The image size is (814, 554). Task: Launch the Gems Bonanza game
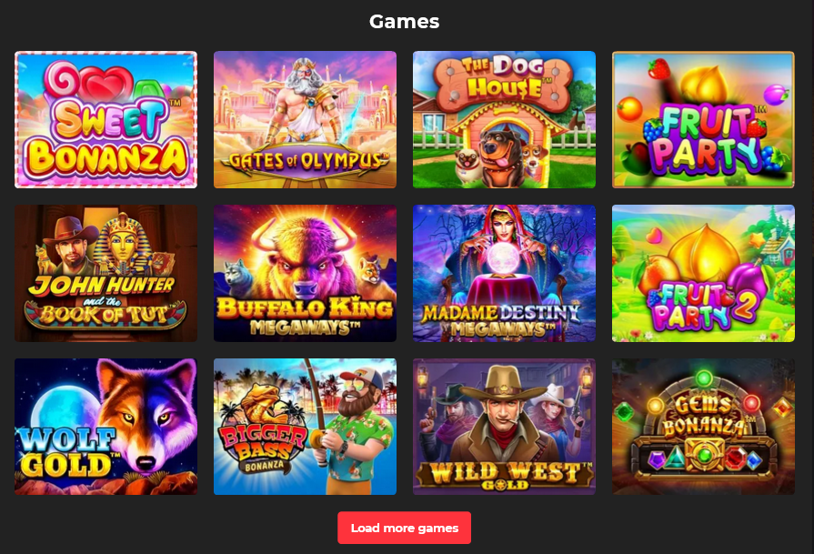tap(703, 427)
